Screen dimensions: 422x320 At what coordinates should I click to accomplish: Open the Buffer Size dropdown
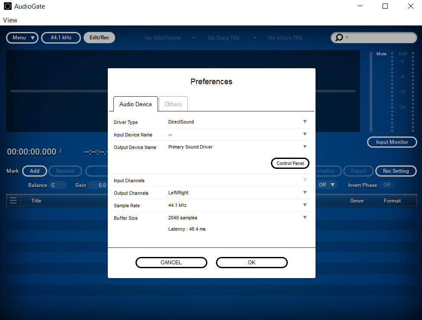[305, 218]
